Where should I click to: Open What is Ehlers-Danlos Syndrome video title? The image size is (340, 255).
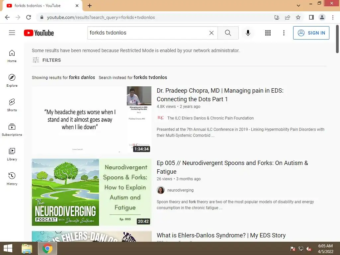221,235
